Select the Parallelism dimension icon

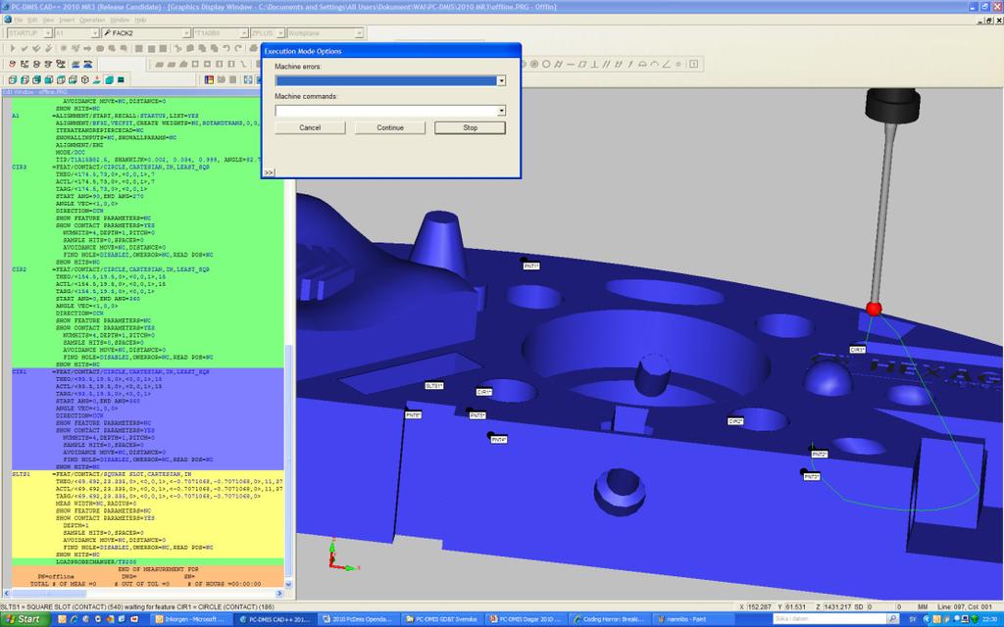point(606,64)
